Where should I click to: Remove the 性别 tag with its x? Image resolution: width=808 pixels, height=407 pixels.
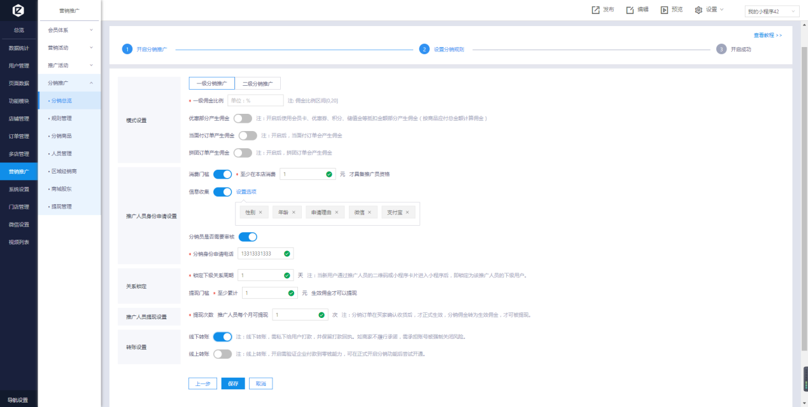pos(260,212)
